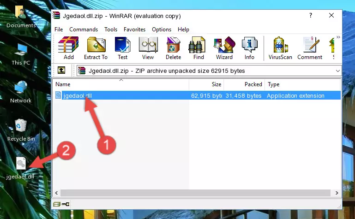355x219 pixels.
Task: Sort by the Size column header
Action: [206, 84]
